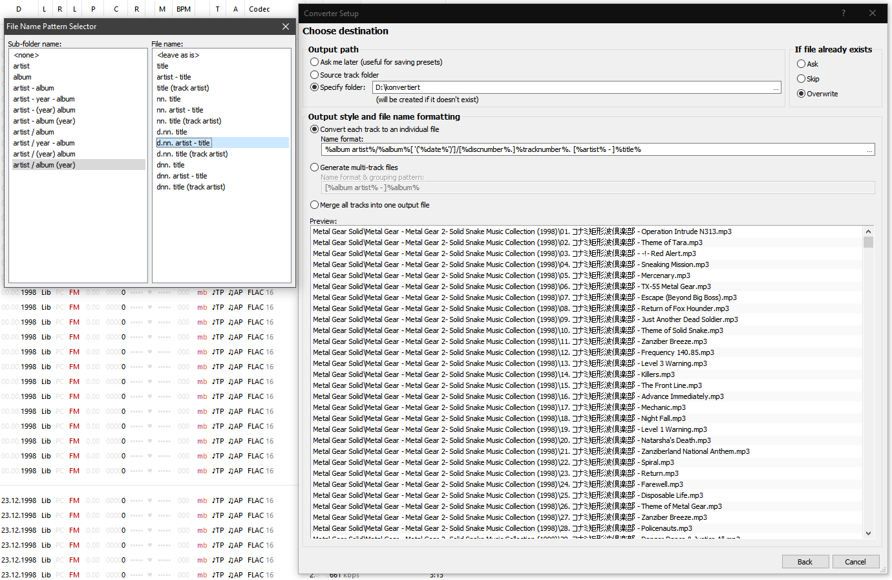Click the 'BPM' column header in playlist
The height and width of the screenshot is (580, 892).
coord(184,9)
